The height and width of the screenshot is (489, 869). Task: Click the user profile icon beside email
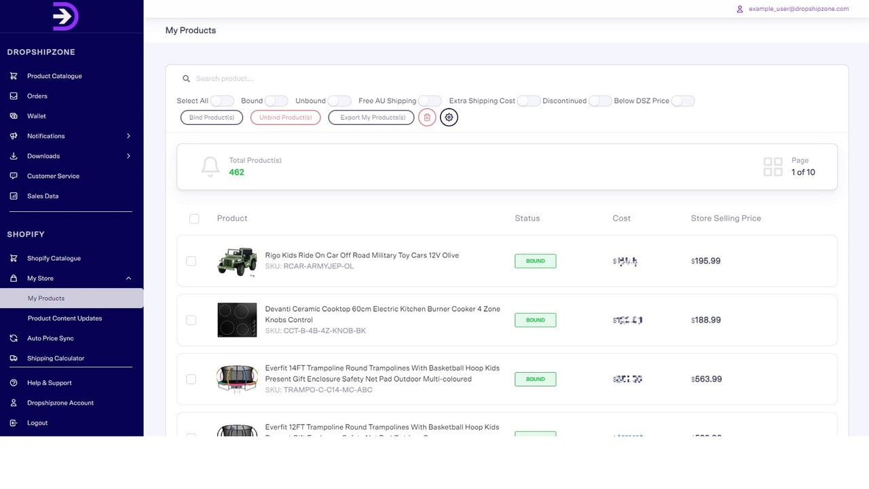[x=740, y=9]
